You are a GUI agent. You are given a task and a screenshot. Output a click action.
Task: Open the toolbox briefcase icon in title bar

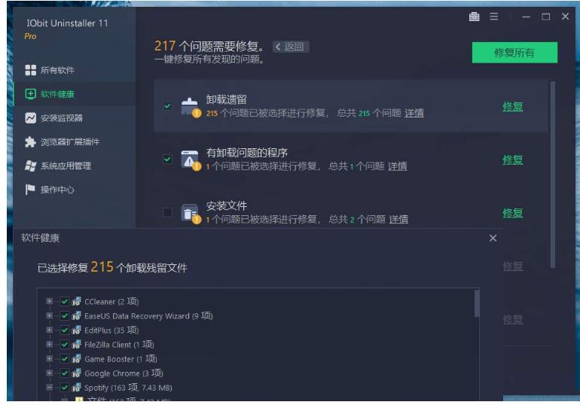pos(475,17)
